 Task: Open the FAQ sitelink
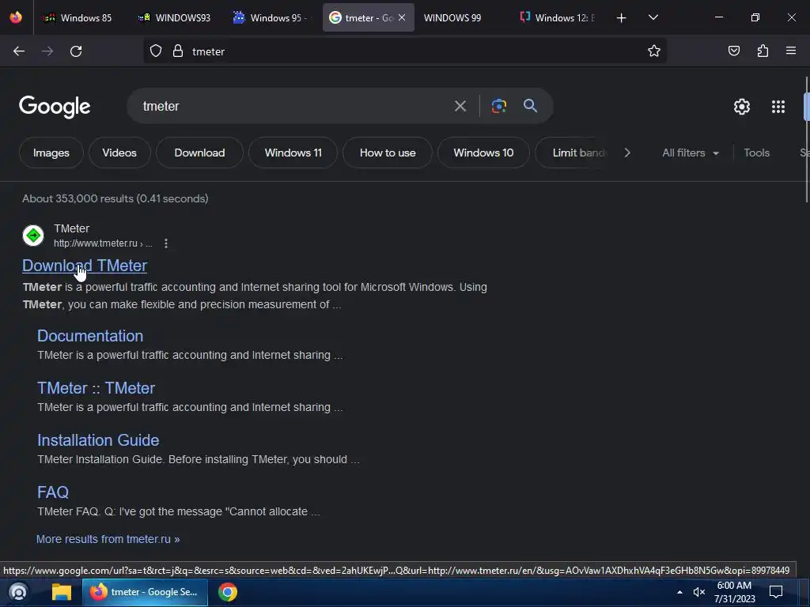(x=53, y=492)
